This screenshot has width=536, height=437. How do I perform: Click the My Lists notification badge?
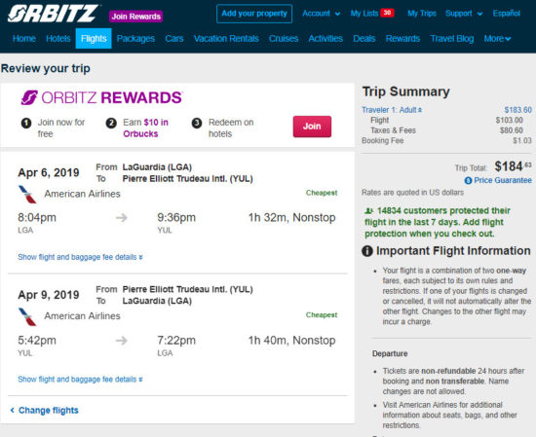[387, 13]
